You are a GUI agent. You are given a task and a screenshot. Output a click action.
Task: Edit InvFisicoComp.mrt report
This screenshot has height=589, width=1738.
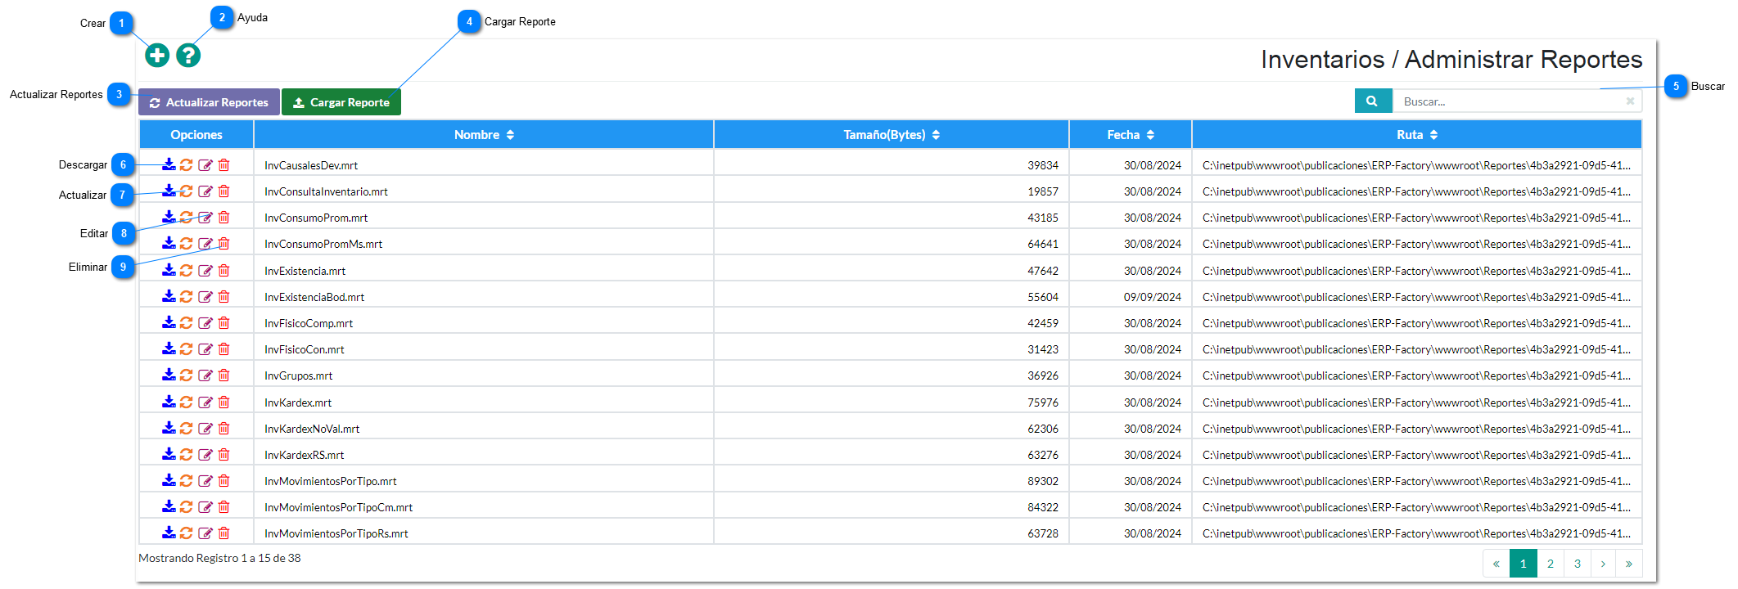click(205, 322)
